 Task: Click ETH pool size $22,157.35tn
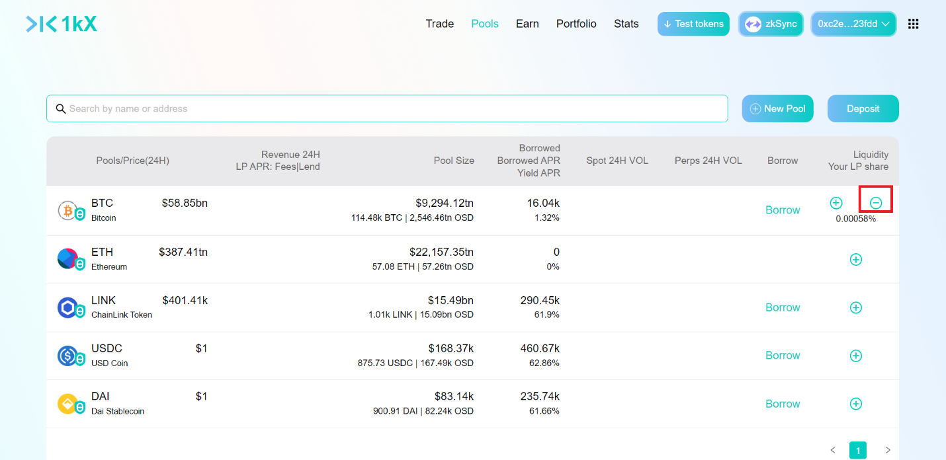click(x=441, y=252)
